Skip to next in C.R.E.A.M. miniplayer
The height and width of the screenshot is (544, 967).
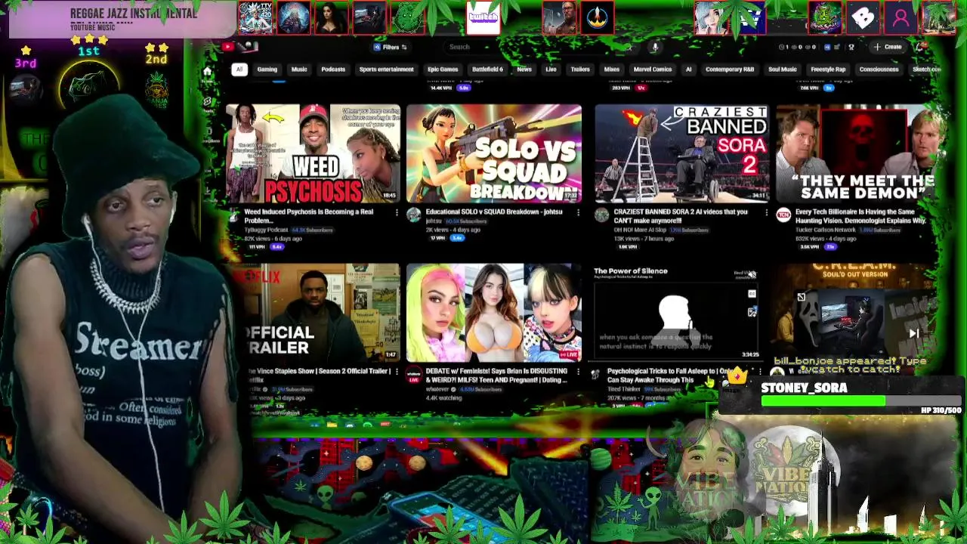pyautogui.click(x=913, y=333)
